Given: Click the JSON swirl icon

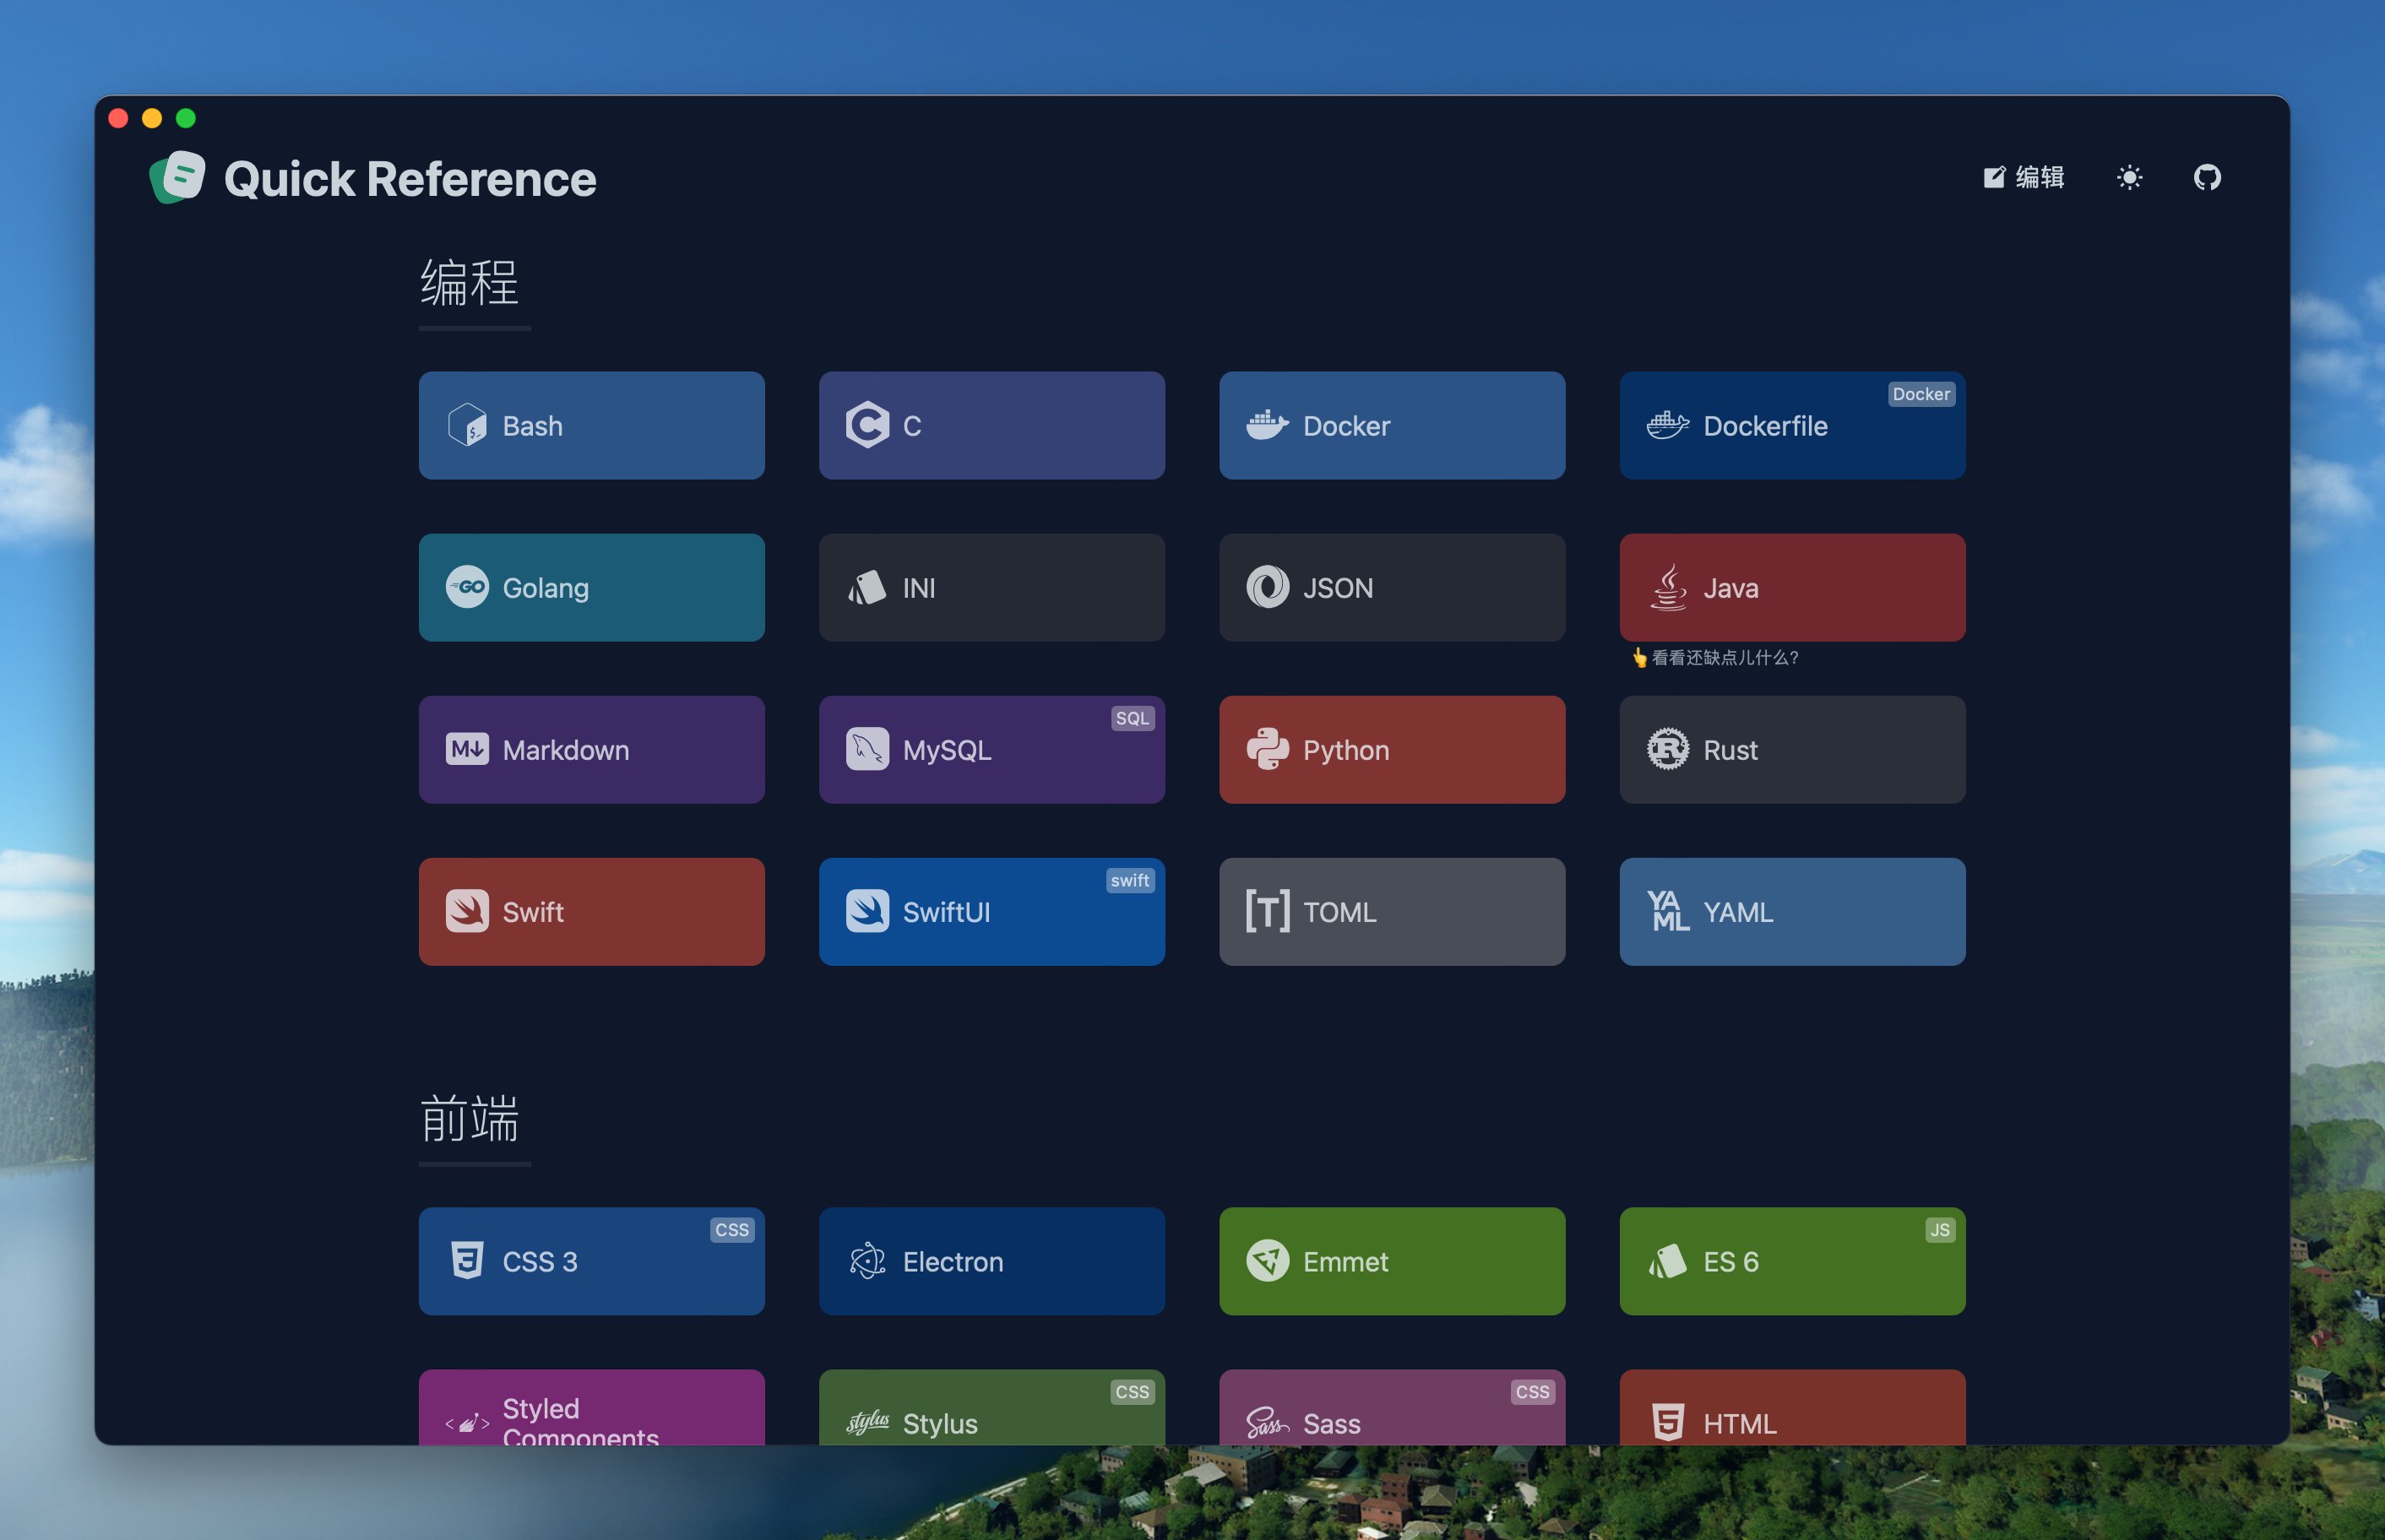Looking at the screenshot, I should [1267, 587].
